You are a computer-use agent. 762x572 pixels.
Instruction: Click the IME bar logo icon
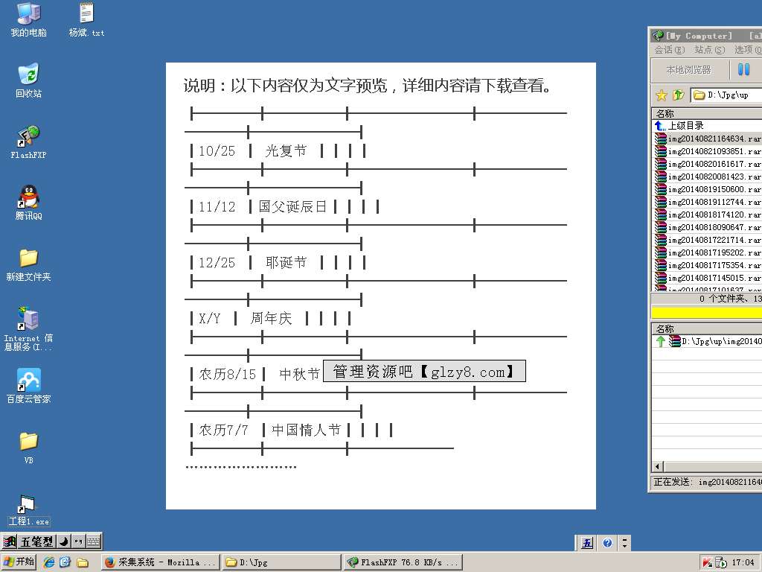click(10, 541)
